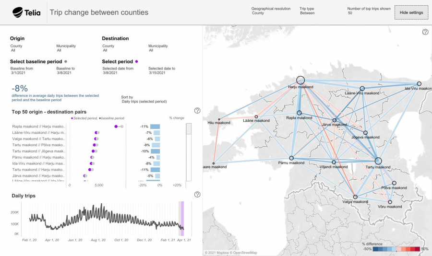Select Tartu maakond // Jõgeva row

coord(39,151)
